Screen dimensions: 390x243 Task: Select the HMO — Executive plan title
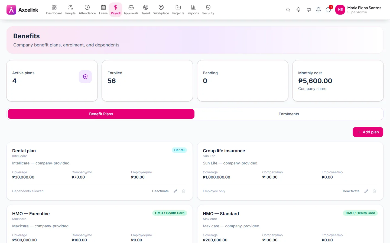pos(31,214)
